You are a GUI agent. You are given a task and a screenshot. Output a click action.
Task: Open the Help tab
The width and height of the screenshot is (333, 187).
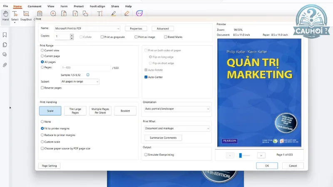tap(128, 6)
